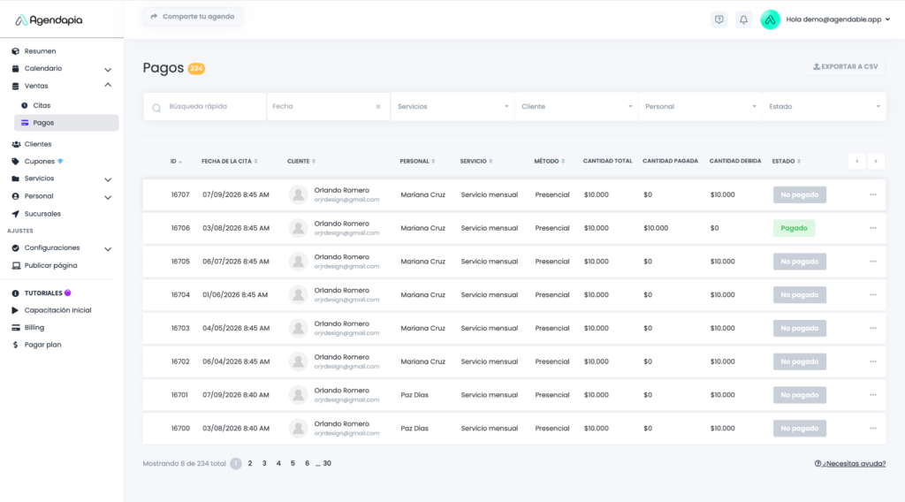Go to Citas under Ventas

tap(42, 105)
